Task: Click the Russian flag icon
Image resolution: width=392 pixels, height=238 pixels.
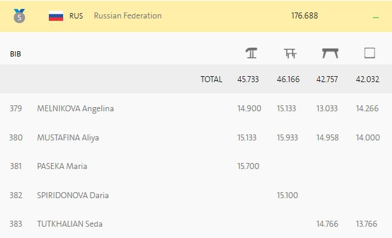Action: point(56,16)
